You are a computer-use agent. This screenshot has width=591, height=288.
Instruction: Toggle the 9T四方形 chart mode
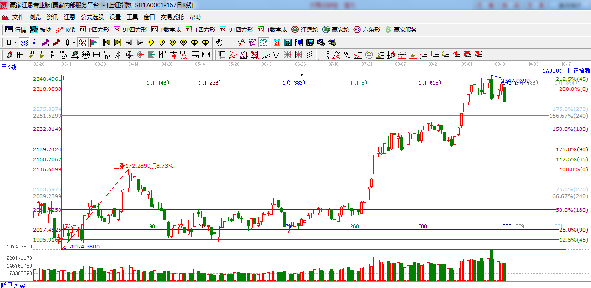click(236, 30)
